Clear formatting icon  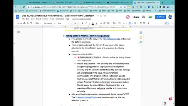point(148,23)
